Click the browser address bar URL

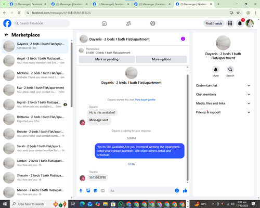[61, 13]
